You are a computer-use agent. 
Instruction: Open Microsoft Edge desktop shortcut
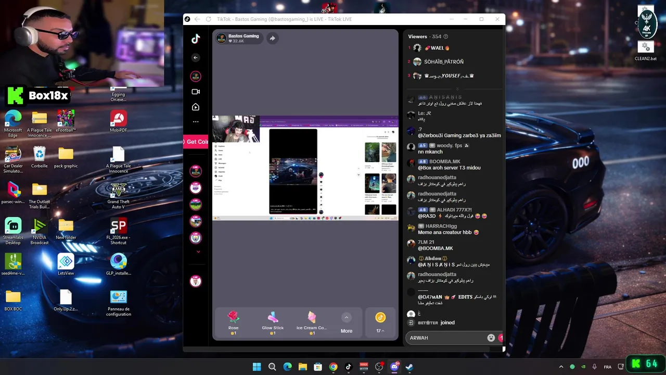coord(13,124)
